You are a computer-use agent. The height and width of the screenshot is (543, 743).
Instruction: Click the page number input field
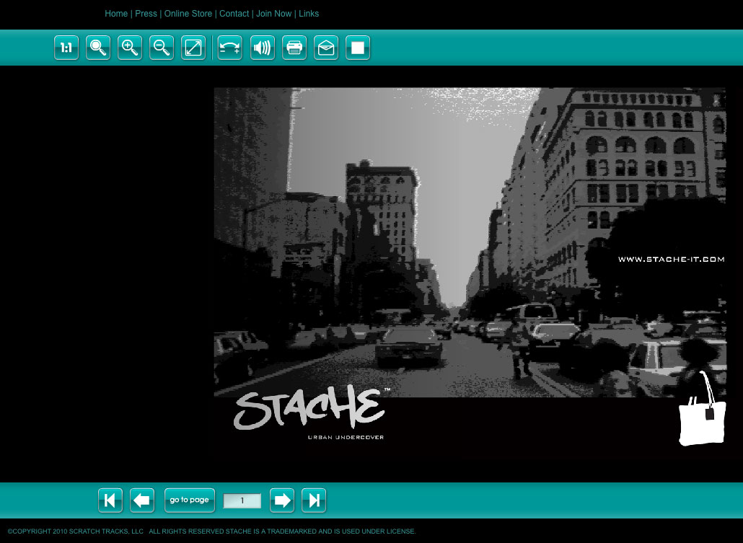(x=242, y=501)
